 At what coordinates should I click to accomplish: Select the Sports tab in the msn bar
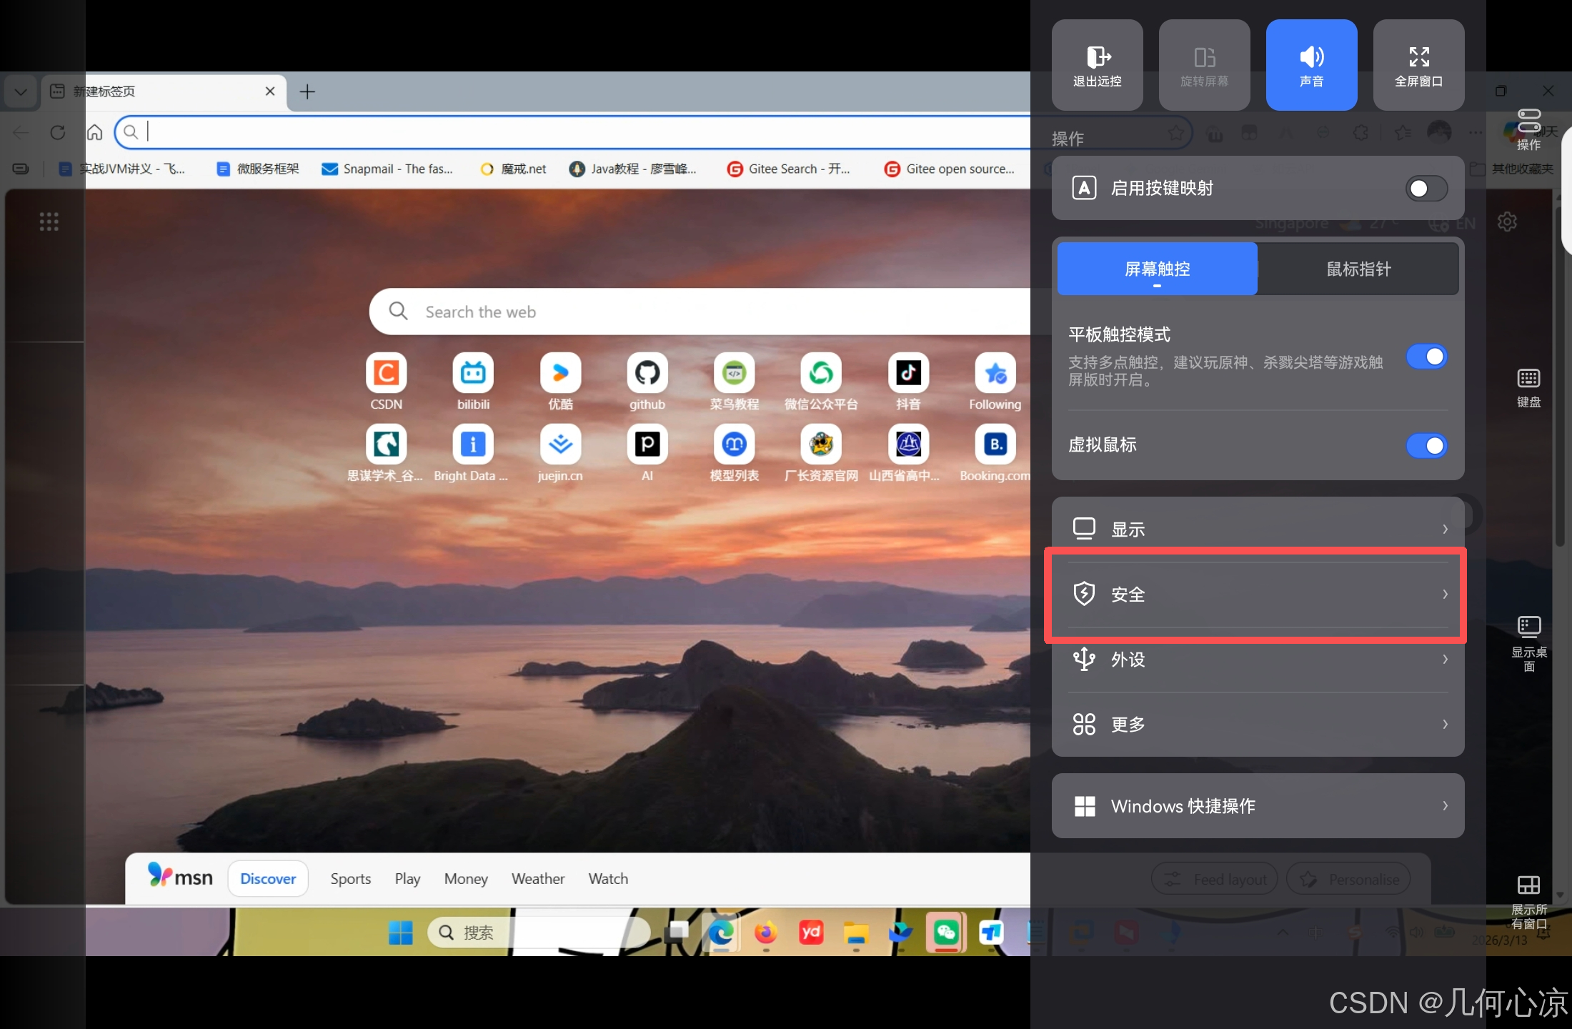[x=350, y=879]
